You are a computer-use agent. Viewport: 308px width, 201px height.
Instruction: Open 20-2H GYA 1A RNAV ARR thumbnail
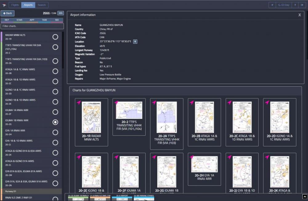coord(204,164)
